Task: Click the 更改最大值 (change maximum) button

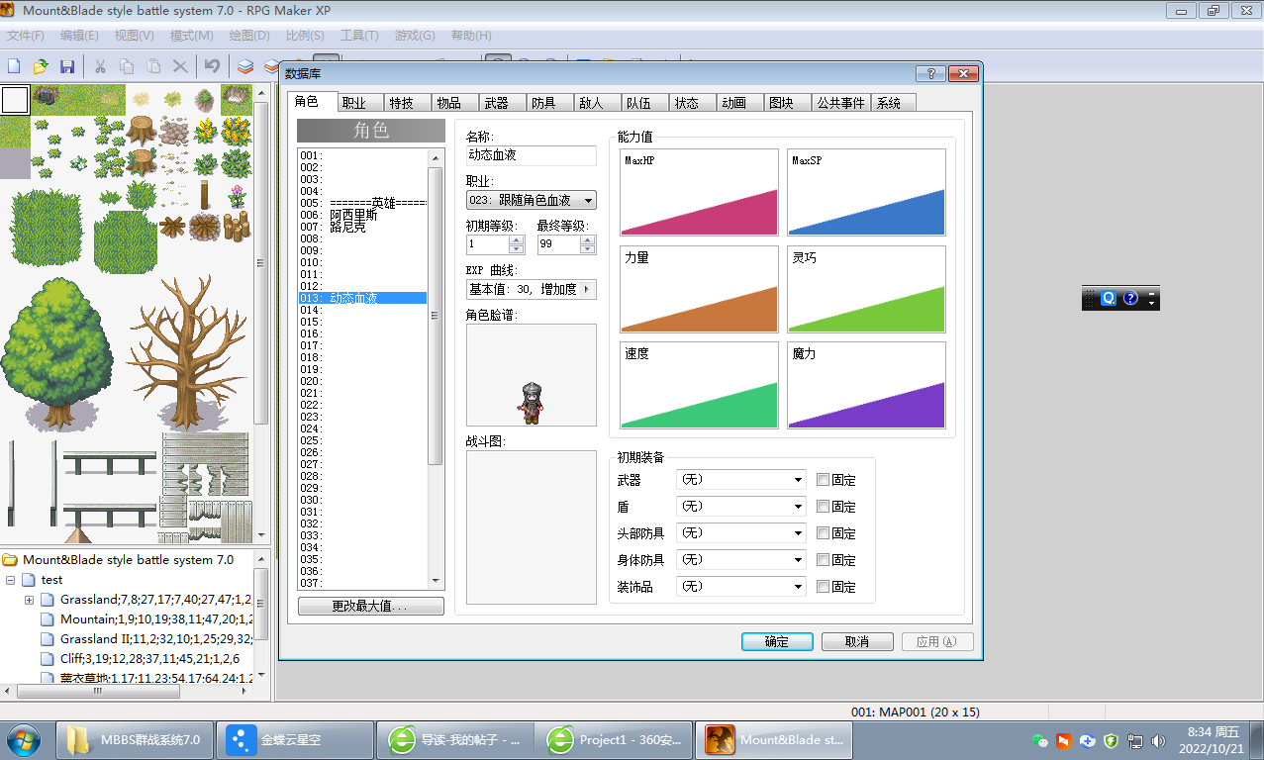Action: 371,606
